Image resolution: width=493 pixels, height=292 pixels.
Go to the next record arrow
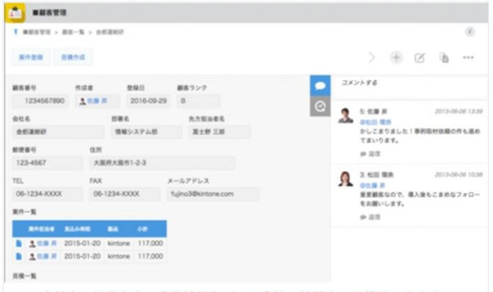tap(372, 58)
